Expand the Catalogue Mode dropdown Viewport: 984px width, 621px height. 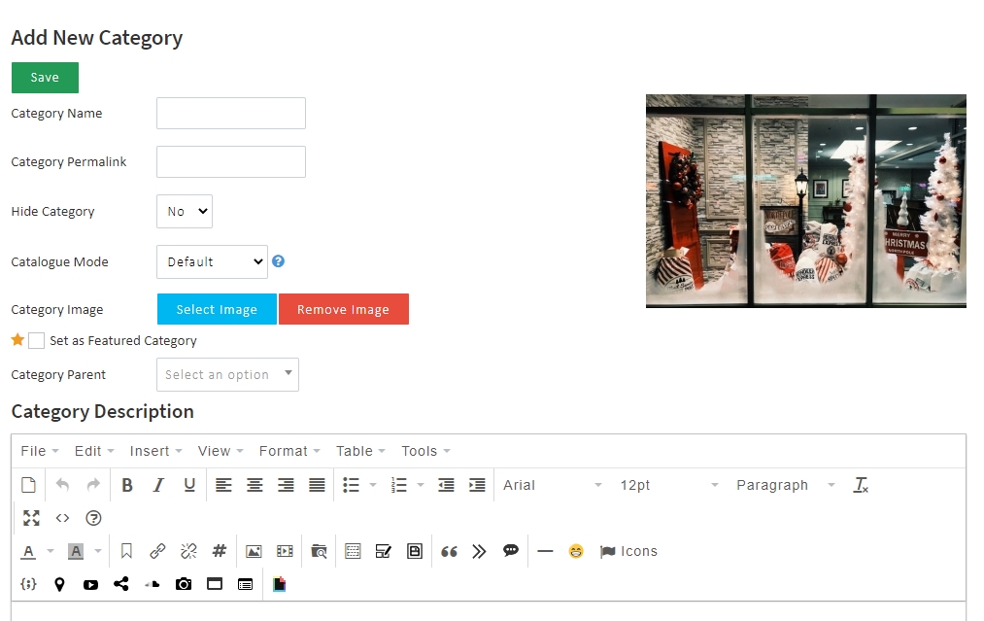212,261
